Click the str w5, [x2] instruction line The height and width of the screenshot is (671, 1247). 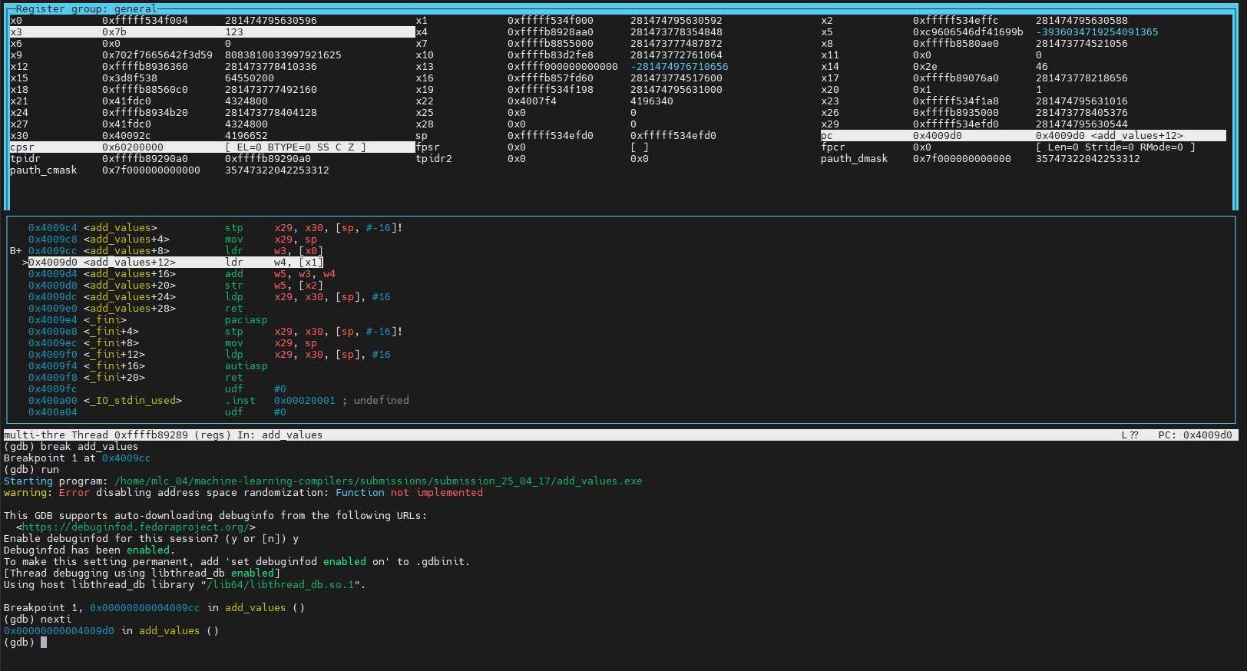point(176,286)
